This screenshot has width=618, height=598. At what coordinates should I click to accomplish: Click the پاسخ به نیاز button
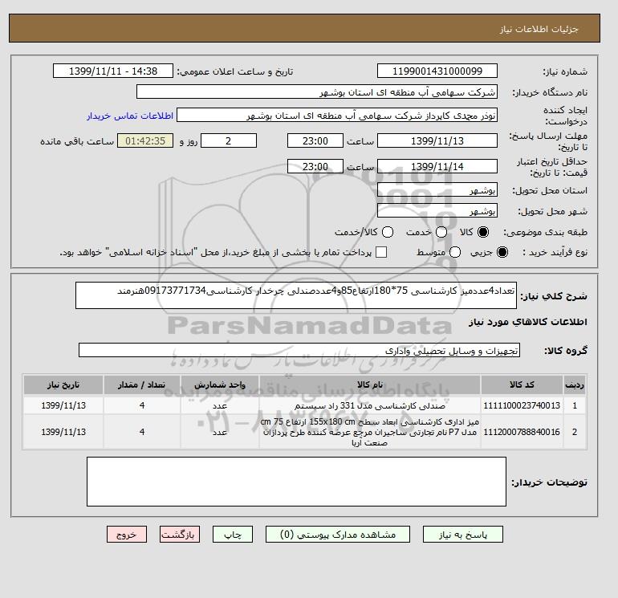tap(463, 535)
